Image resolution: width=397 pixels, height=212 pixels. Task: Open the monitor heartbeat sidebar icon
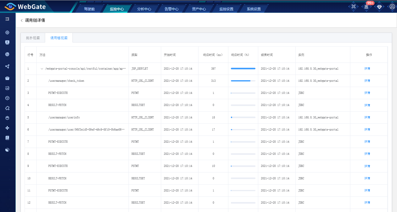coord(7,42)
